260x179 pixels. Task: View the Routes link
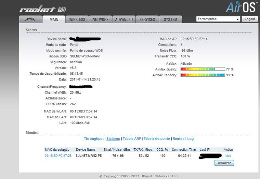(x=178, y=139)
